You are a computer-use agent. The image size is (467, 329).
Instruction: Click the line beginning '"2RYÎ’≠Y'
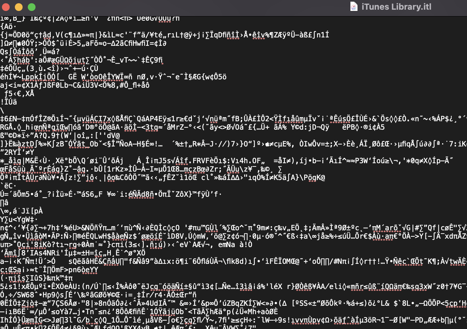(17, 152)
